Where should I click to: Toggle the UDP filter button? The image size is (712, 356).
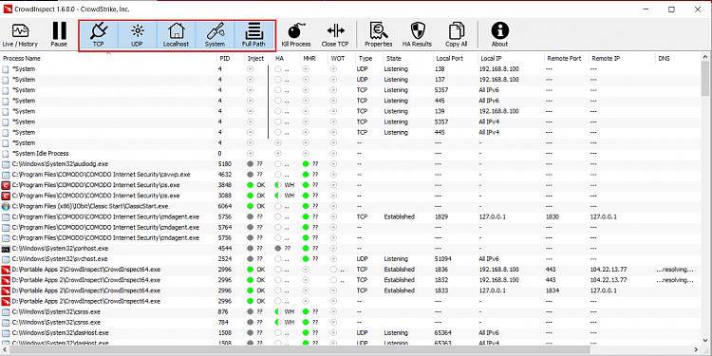(x=137, y=35)
